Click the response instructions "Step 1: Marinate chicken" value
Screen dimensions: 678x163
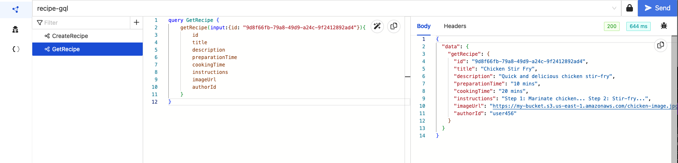click(575, 99)
